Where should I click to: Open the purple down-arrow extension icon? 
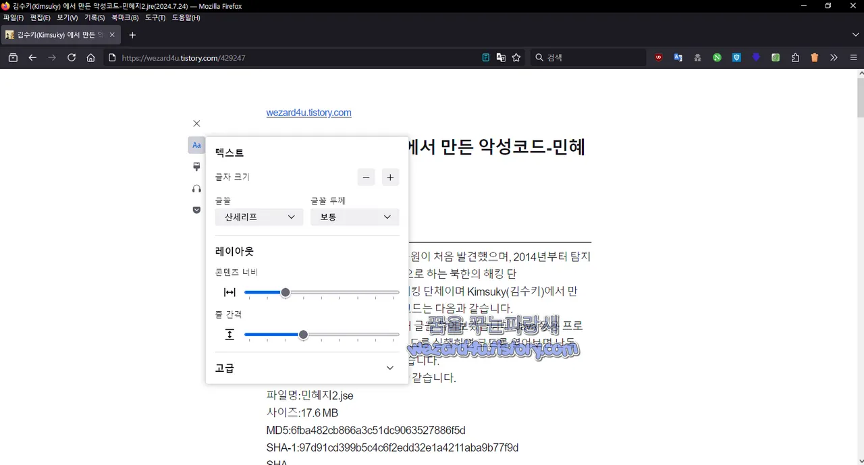point(756,58)
